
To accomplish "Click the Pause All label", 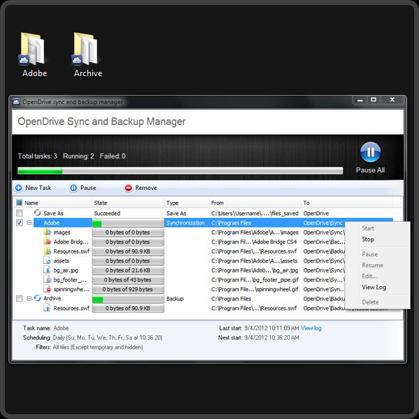I will click(370, 170).
